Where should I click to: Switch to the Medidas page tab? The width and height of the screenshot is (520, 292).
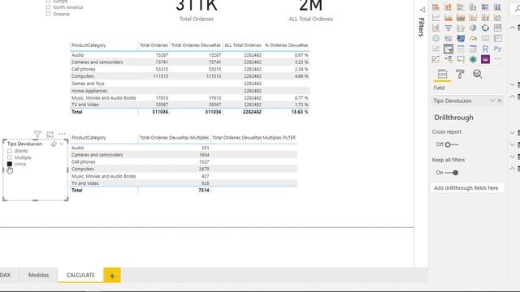(x=38, y=275)
